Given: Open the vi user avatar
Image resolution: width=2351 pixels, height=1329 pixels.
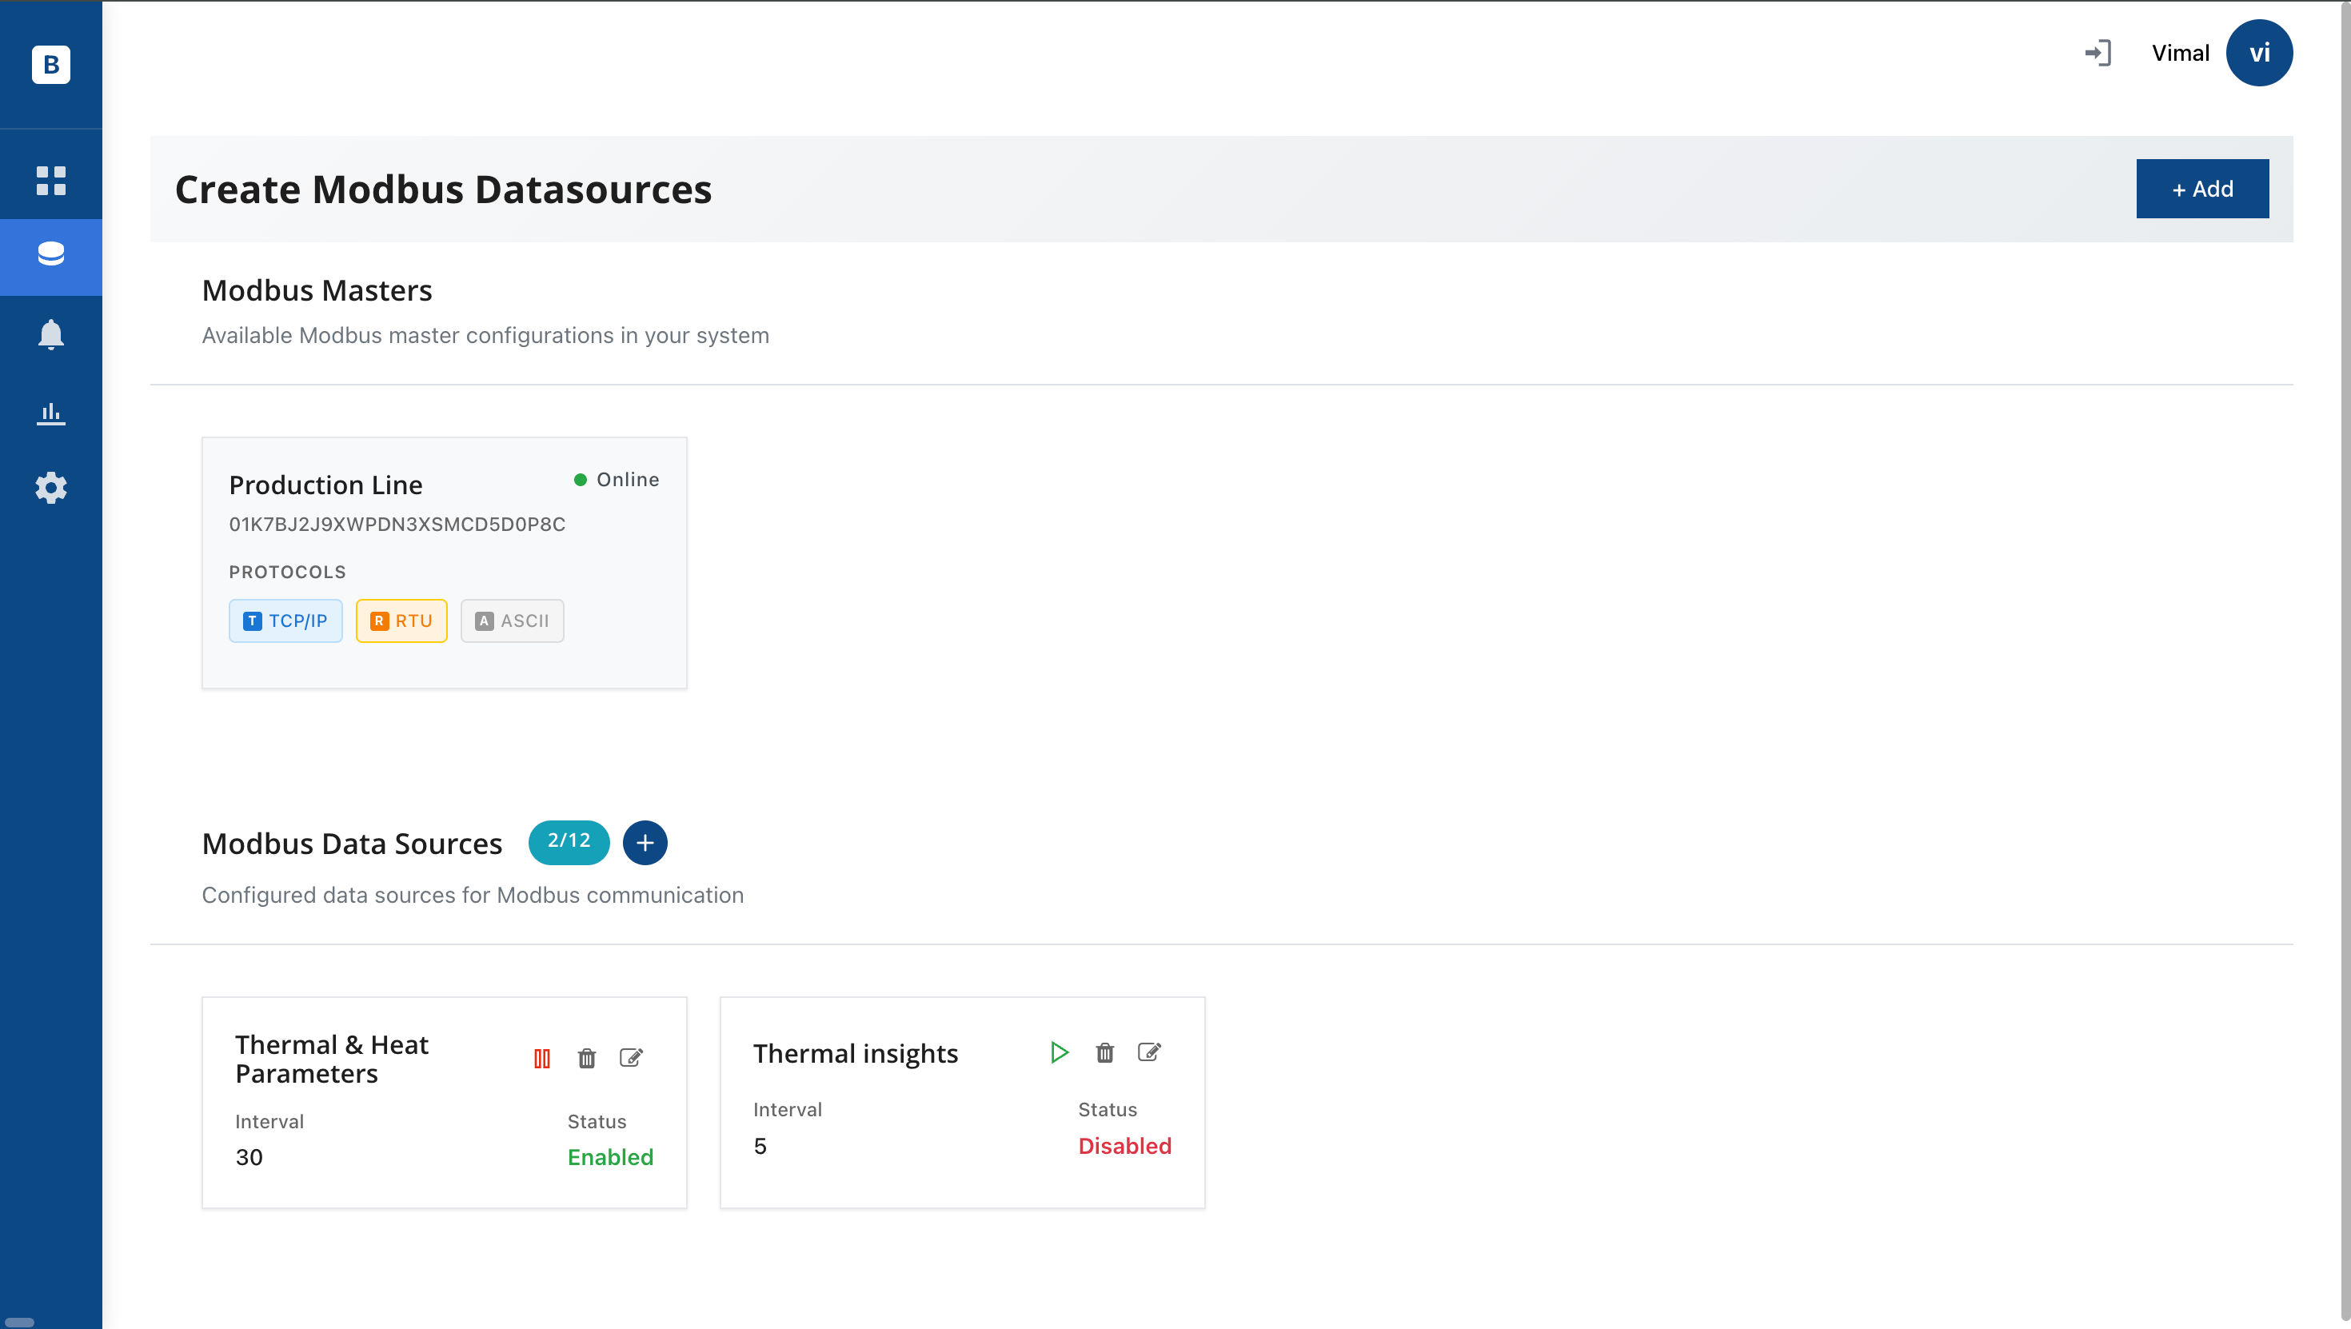Looking at the screenshot, I should (x=2258, y=53).
